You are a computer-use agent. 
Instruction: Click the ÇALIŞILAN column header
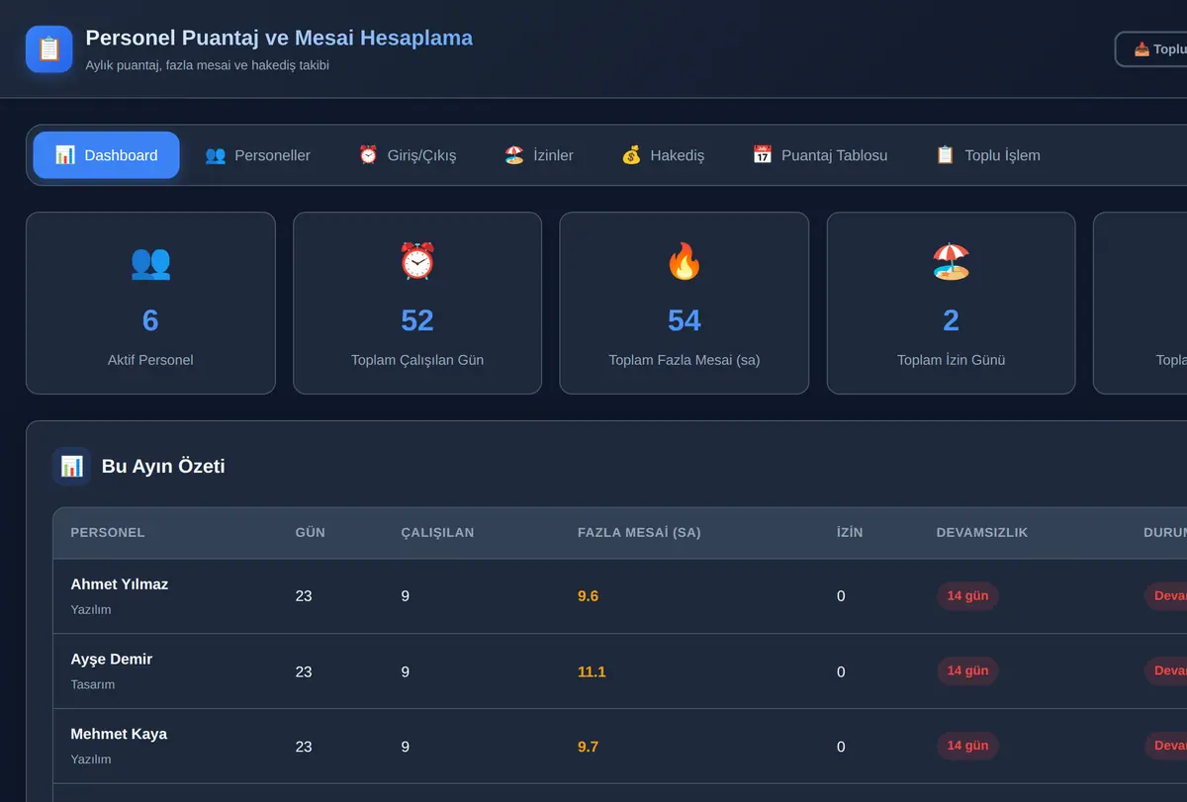pos(437,533)
